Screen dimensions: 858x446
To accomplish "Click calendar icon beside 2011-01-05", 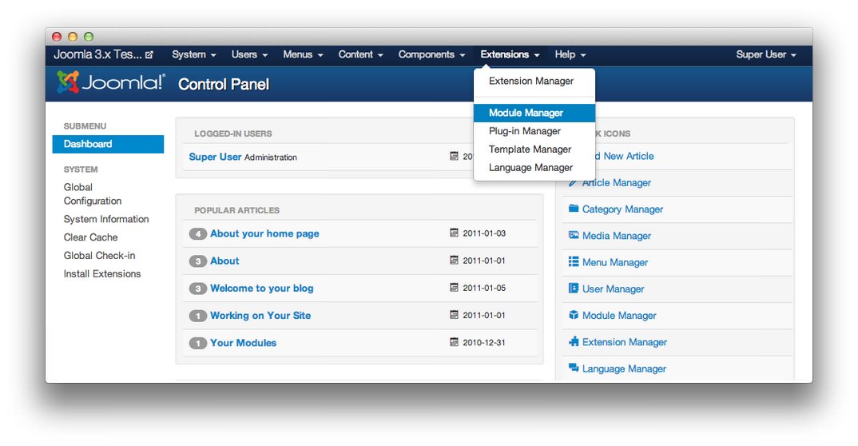I will coord(455,288).
